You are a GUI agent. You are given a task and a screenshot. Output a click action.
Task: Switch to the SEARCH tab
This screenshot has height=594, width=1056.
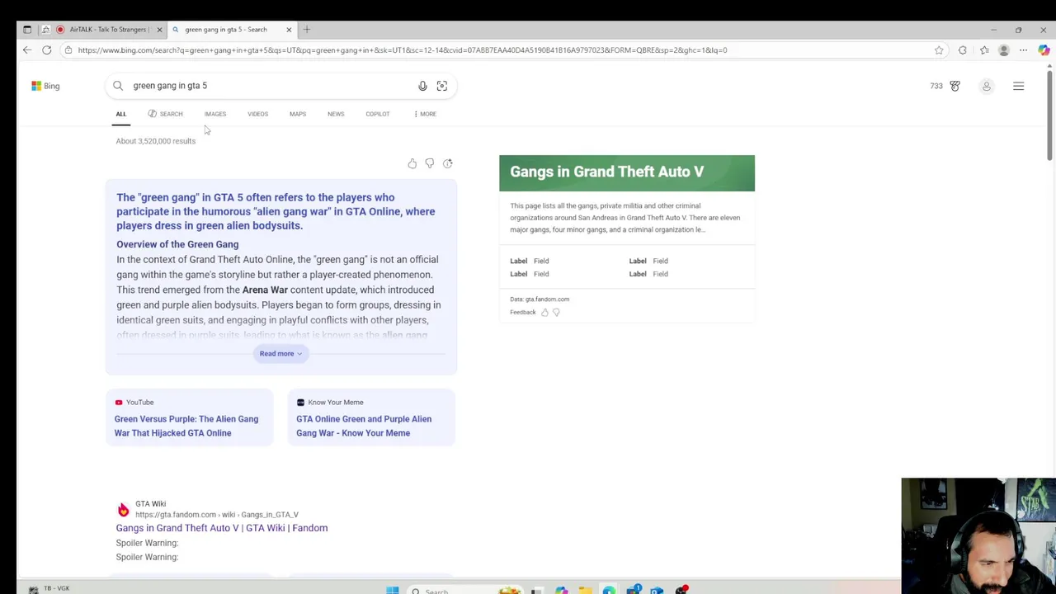[165, 114]
